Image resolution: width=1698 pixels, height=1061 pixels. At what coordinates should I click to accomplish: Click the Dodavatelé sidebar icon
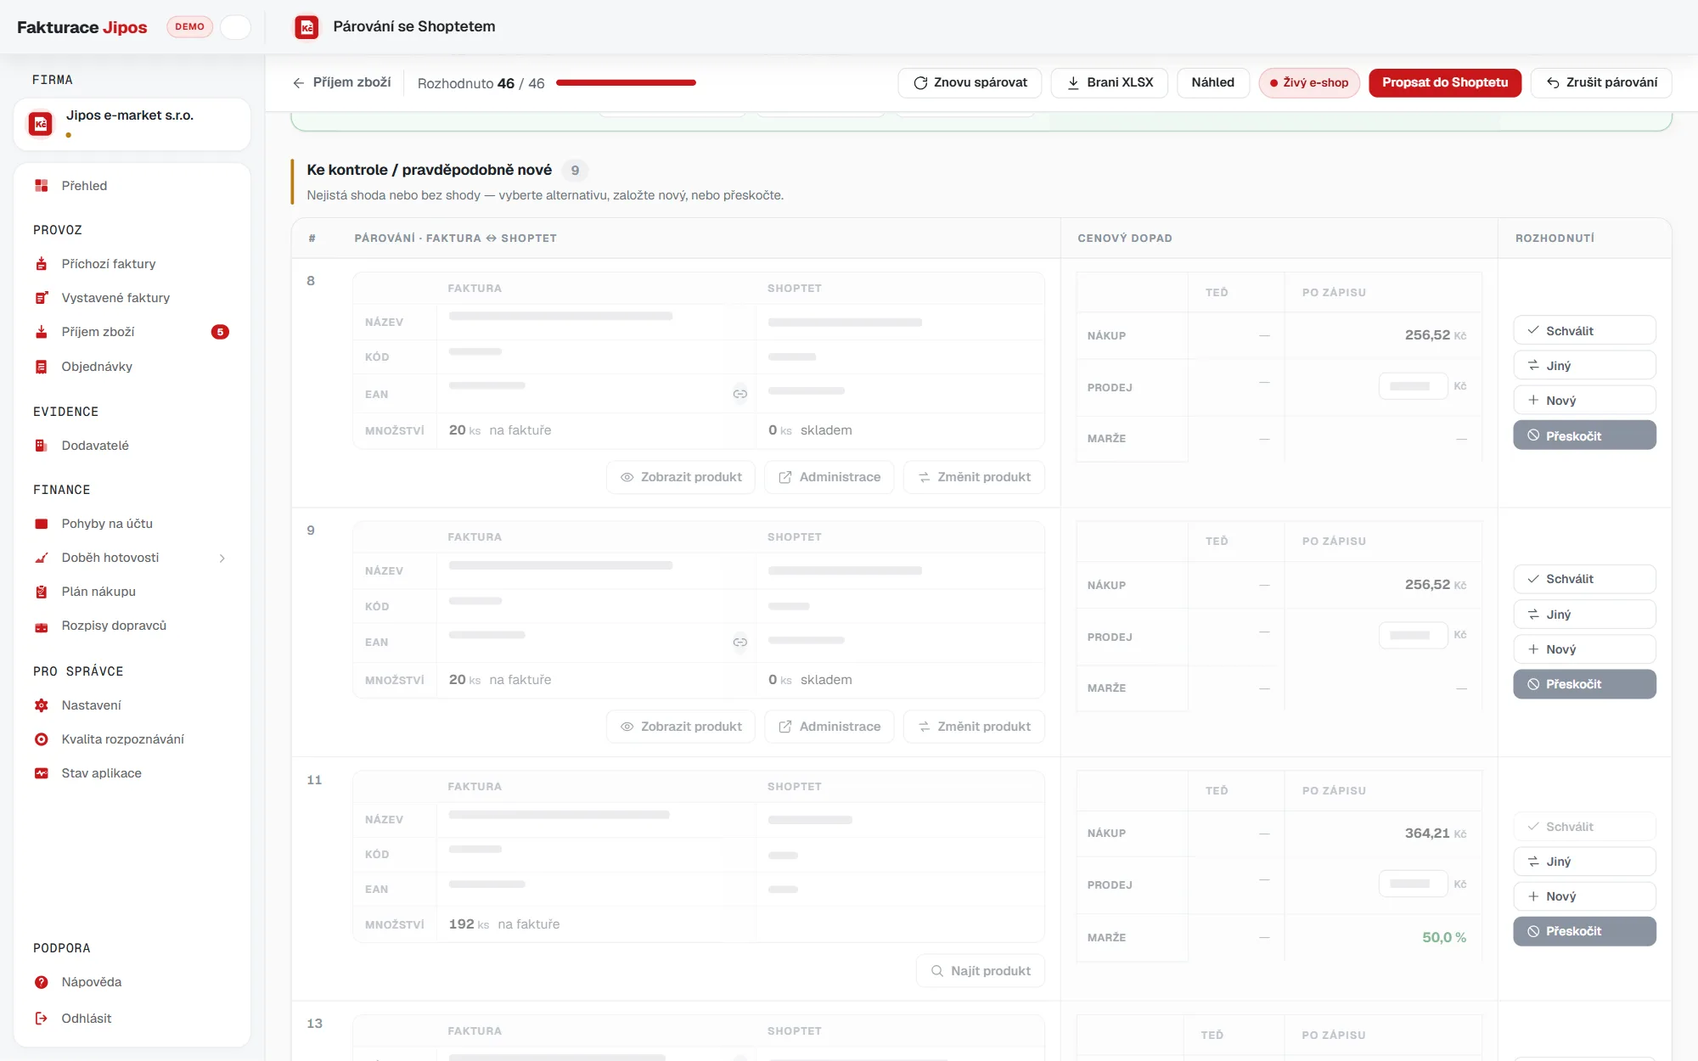coord(41,446)
